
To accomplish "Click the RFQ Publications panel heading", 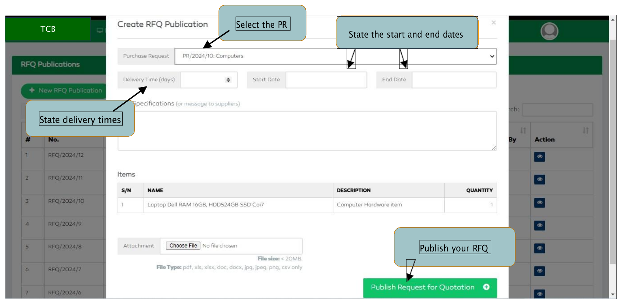I will pos(50,64).
